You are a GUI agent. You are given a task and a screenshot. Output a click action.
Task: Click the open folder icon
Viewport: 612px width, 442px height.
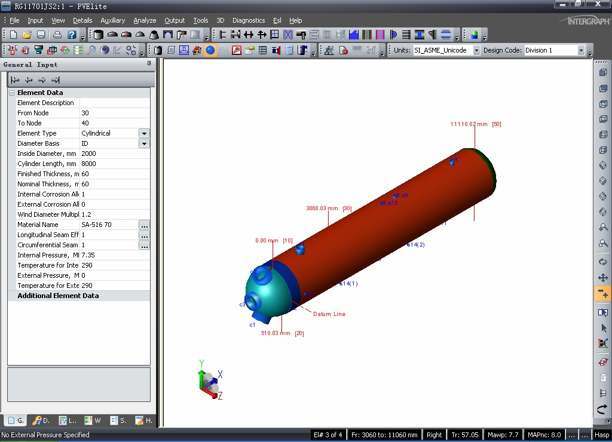pos(27,35)
